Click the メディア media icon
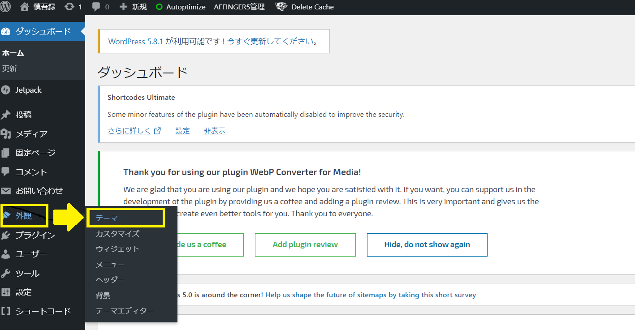 tap(6, 134)
